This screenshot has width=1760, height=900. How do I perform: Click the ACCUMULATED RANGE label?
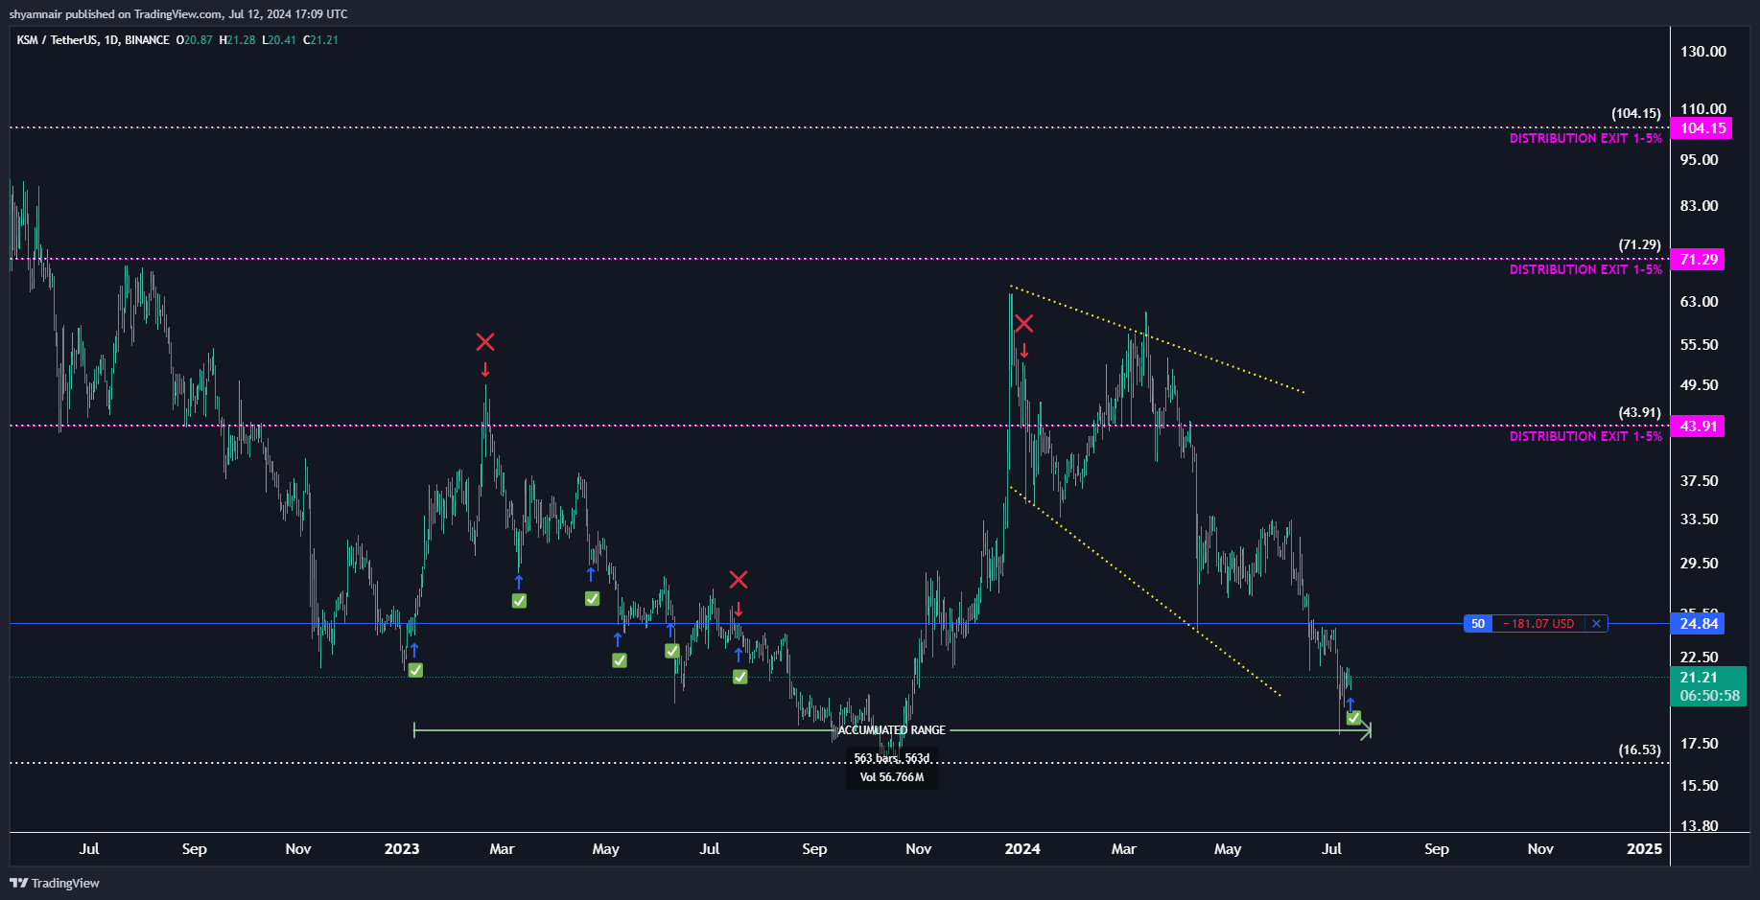click(x=892, y=730)
